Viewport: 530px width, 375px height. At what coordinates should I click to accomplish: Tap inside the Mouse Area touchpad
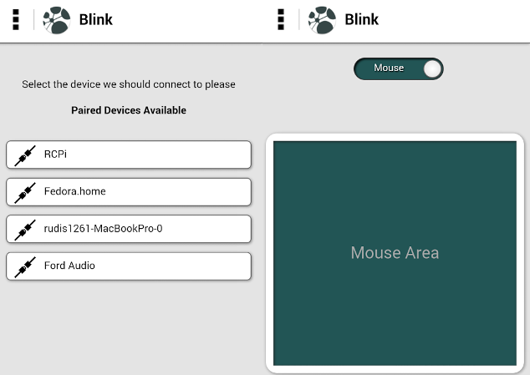pyautogui.click(x=395, y=253)
